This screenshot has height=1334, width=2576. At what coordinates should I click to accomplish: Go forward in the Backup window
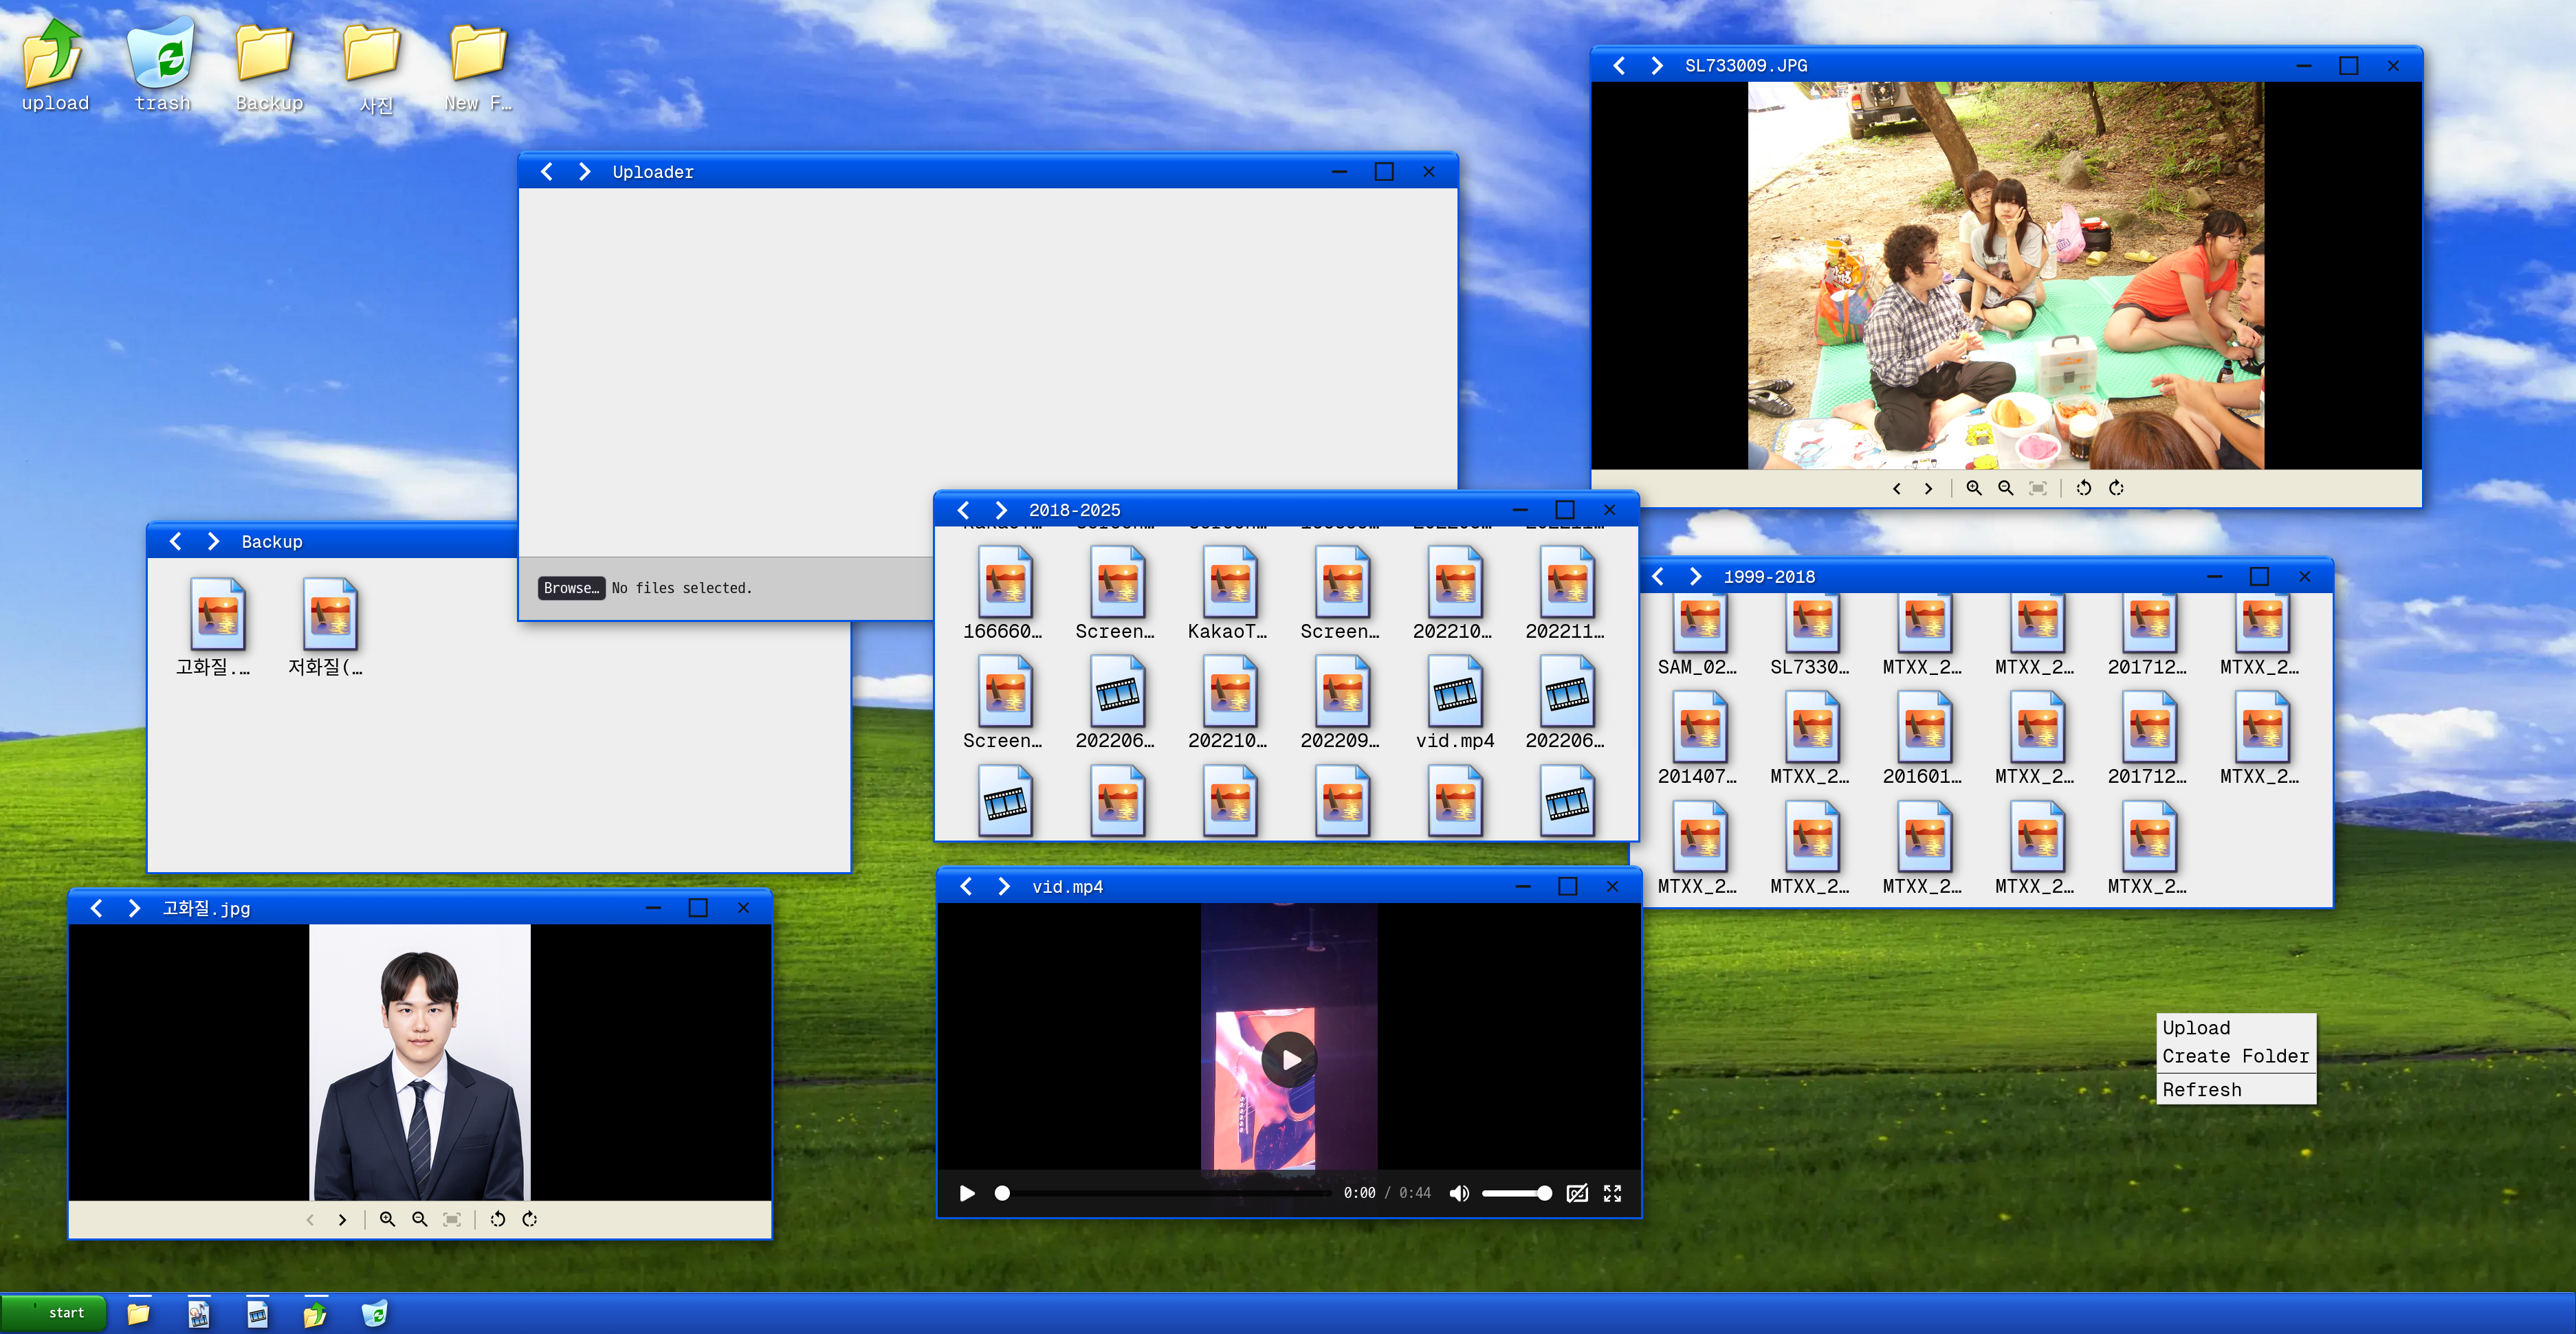coord(213,541)
